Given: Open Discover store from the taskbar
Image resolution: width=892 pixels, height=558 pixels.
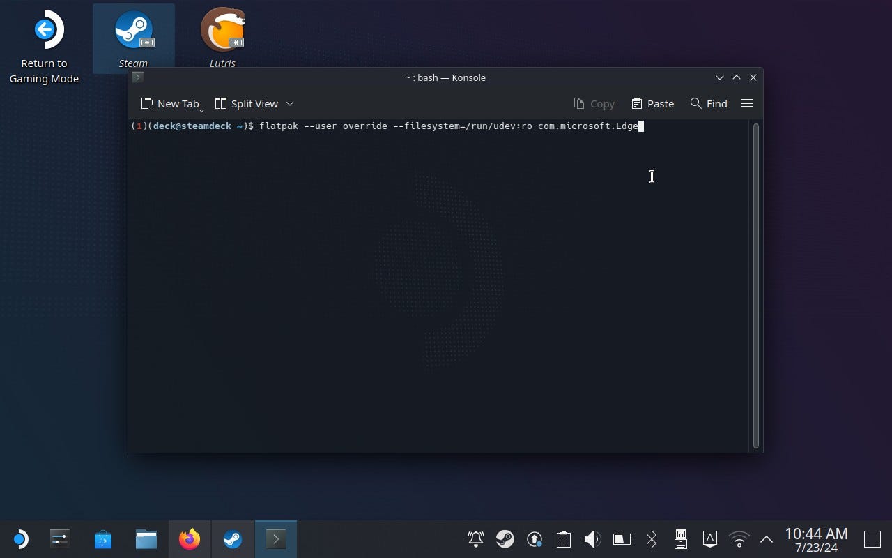Looking at the screenshot, I should tap(103, 539).
